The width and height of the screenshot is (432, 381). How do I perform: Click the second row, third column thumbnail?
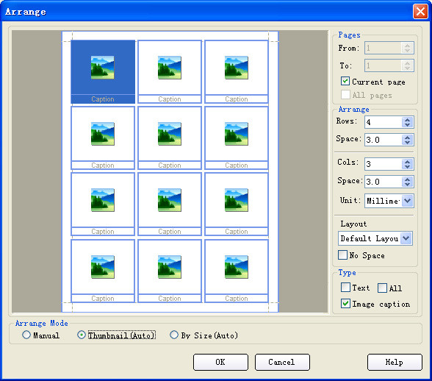[237, 134]
